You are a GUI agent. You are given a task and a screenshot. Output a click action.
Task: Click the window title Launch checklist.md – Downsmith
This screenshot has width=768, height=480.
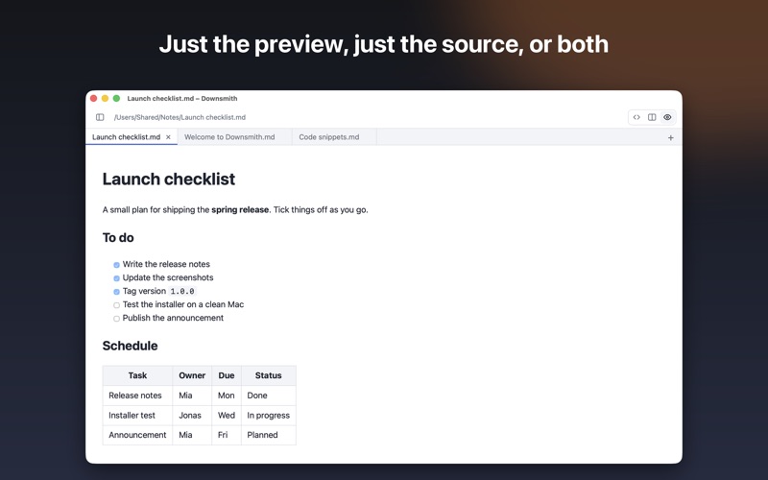[182, 99]
